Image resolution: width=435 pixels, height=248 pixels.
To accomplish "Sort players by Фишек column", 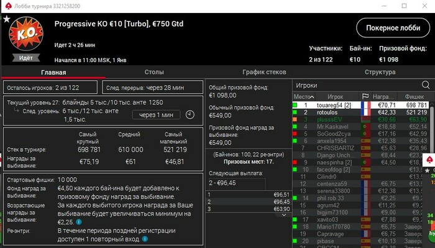I will (414, 97).
